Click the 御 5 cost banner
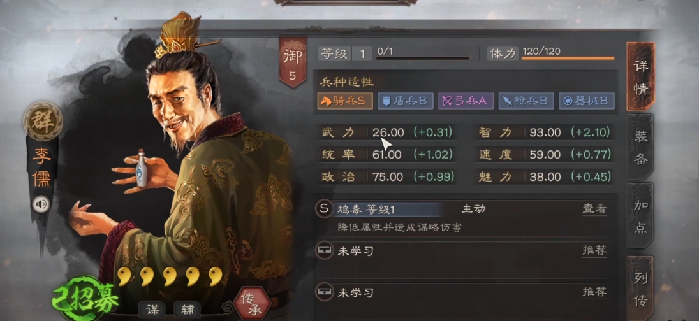Screen dimensions: 699x321 (293, 62)
